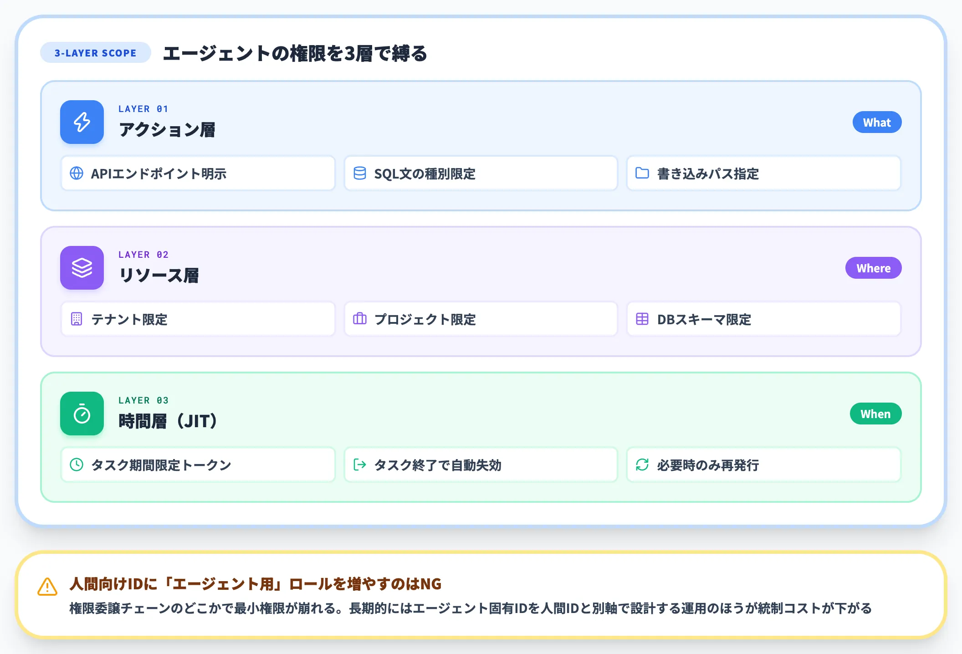962x654 pixels.
Task: Click the database icon beside SQL文の種別限定
Action: pos(360,173)
